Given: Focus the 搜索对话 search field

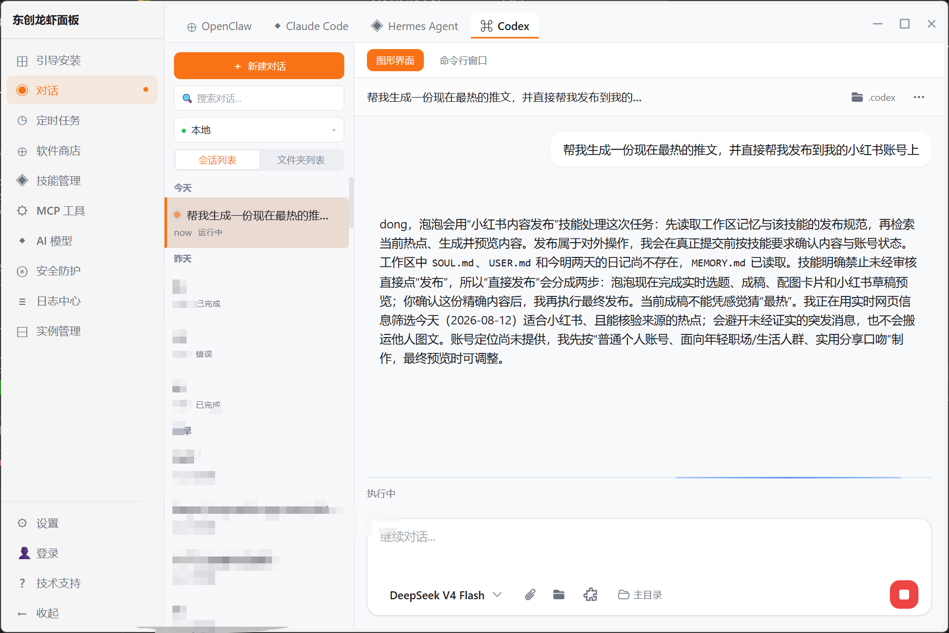Looking at the screenshot, I should pos(259,98).
